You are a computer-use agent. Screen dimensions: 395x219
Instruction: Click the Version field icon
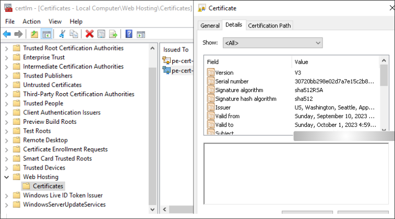tap(211, 72)
